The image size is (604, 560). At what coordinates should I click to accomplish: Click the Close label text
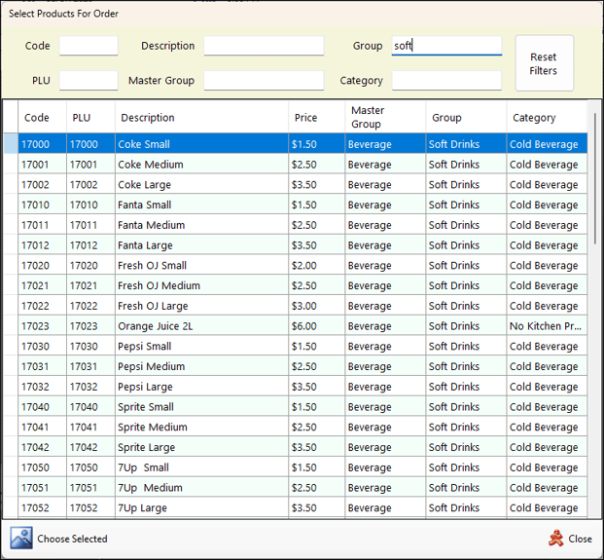click(580, 539)
